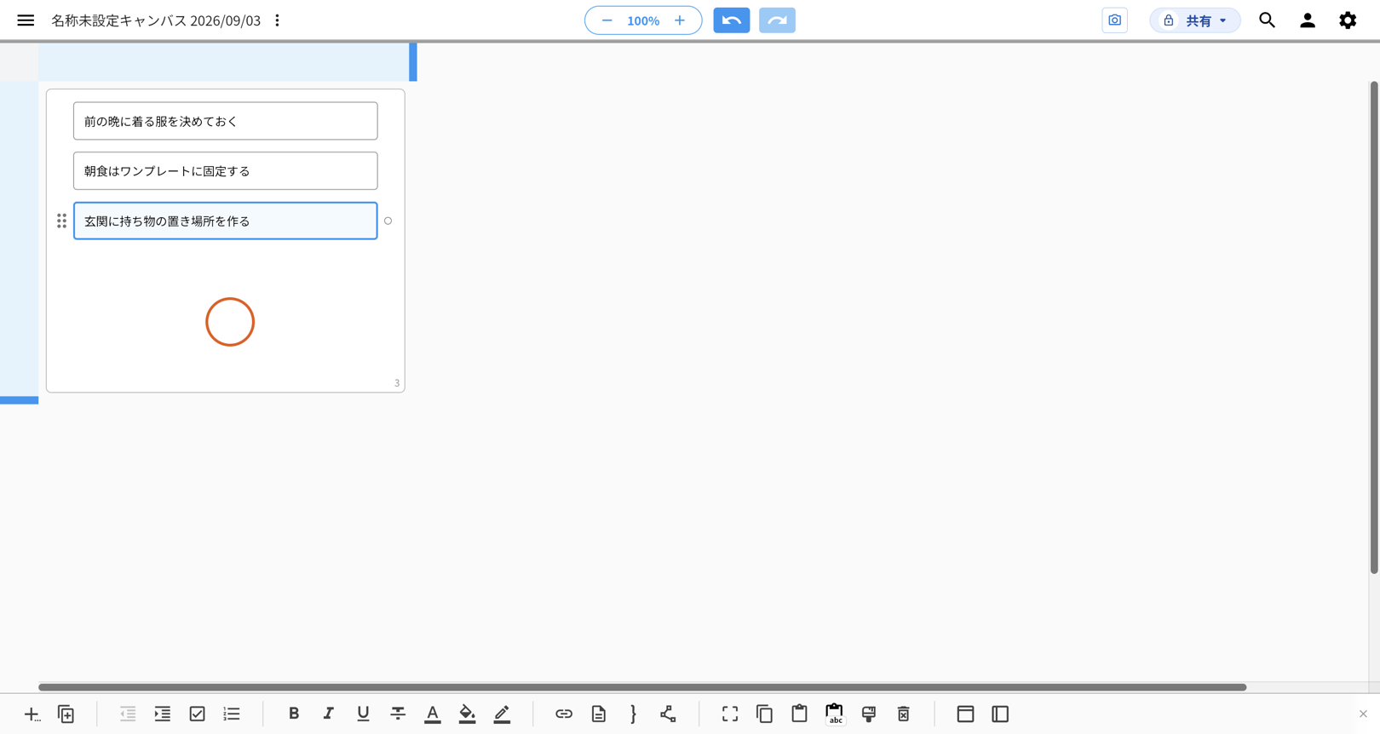Screen dimensions: 1380x734
Task: Click the 100% zoom level value
Action: [x=643, y=20]
